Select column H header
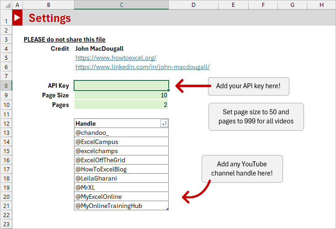Image resolution: width=336 pixels, height=229 pixels. pyautogui.click(x=321, y=5)
